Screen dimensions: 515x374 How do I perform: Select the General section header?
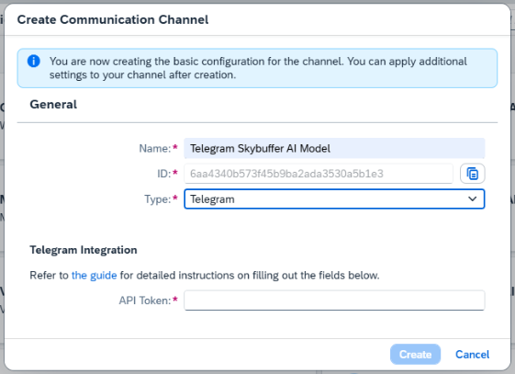pos(53,105)
